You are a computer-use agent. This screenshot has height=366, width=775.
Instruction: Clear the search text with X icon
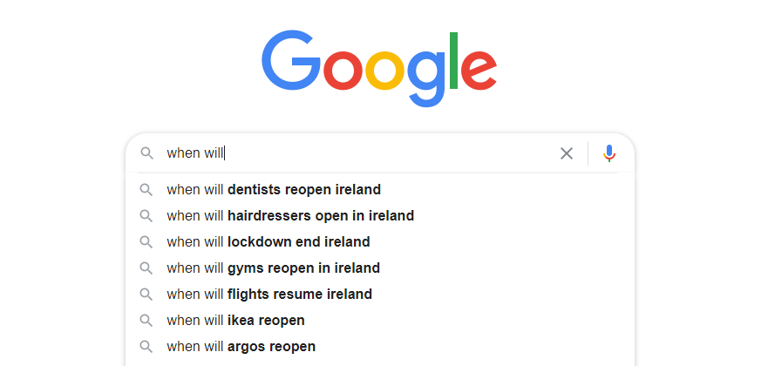tap(567, 153)
